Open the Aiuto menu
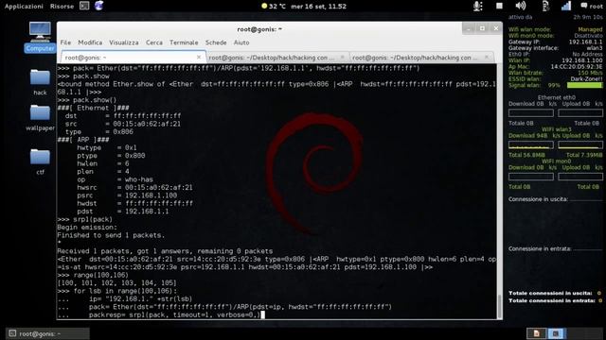The width and height of the screenshot is (606, 340). 241,42
